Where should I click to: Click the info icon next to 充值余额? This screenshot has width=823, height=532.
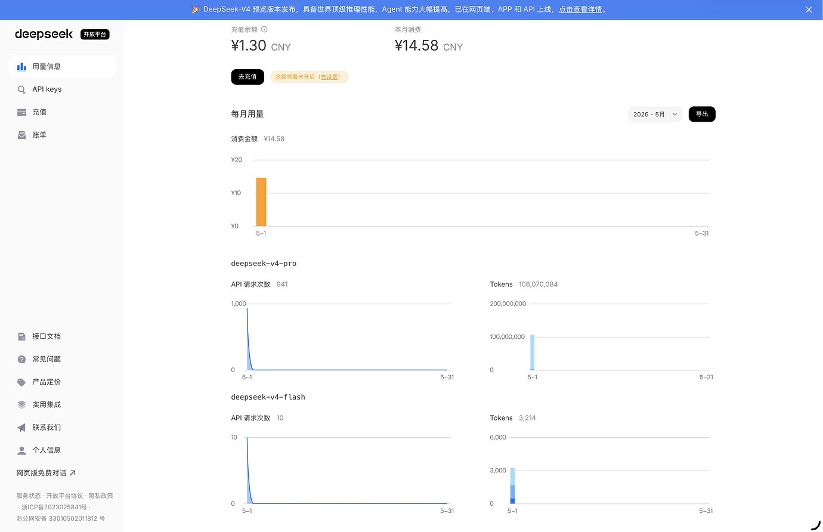[x=264, y=29]
